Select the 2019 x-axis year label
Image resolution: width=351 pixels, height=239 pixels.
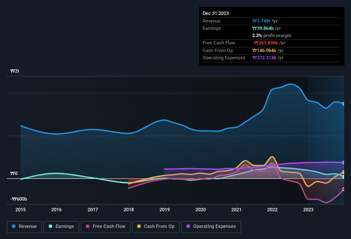165,210
